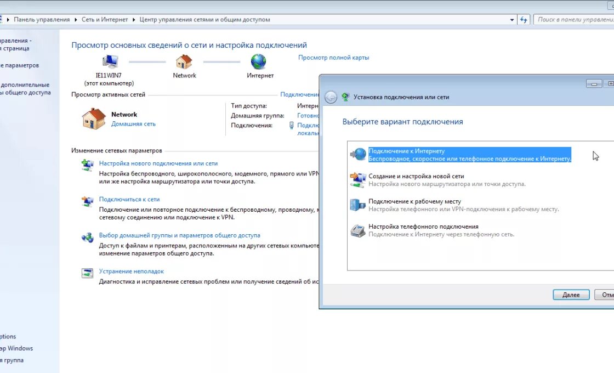Click Network name text in active networks
614x373 pixels.
[x=124, y=115]
